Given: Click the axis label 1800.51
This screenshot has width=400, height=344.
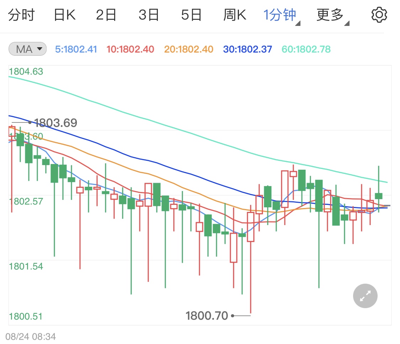Looking at the screenshot, I should point(26,316).
